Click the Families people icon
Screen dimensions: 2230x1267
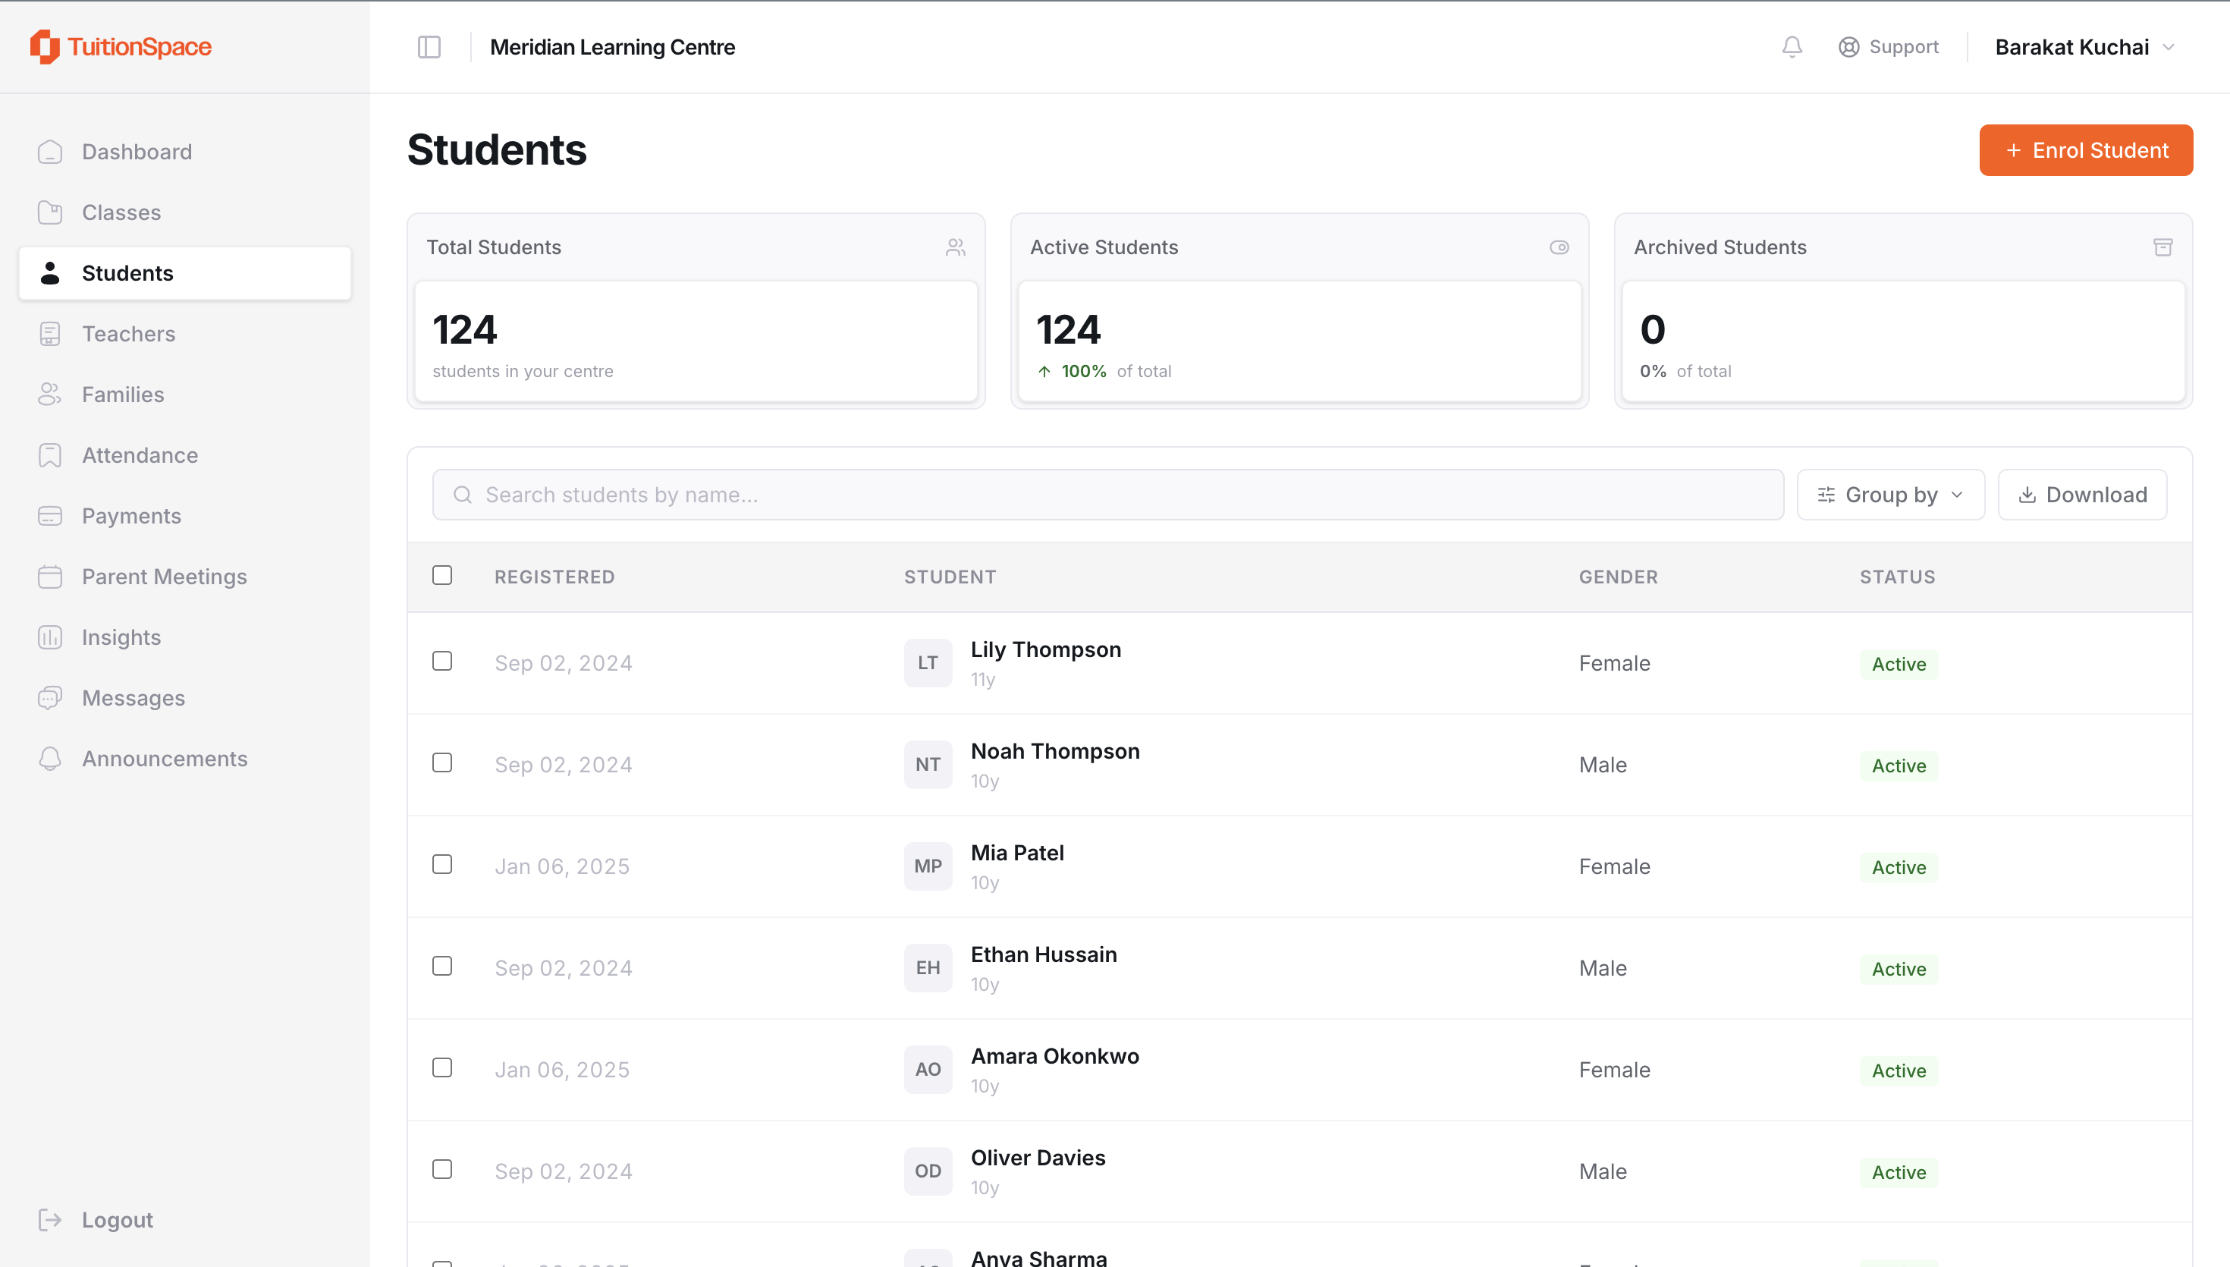tap(51, 395)
